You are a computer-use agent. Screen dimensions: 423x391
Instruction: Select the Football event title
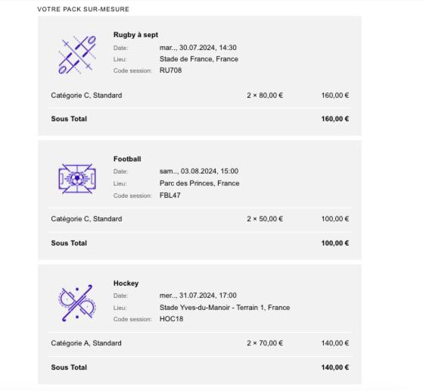127,159
